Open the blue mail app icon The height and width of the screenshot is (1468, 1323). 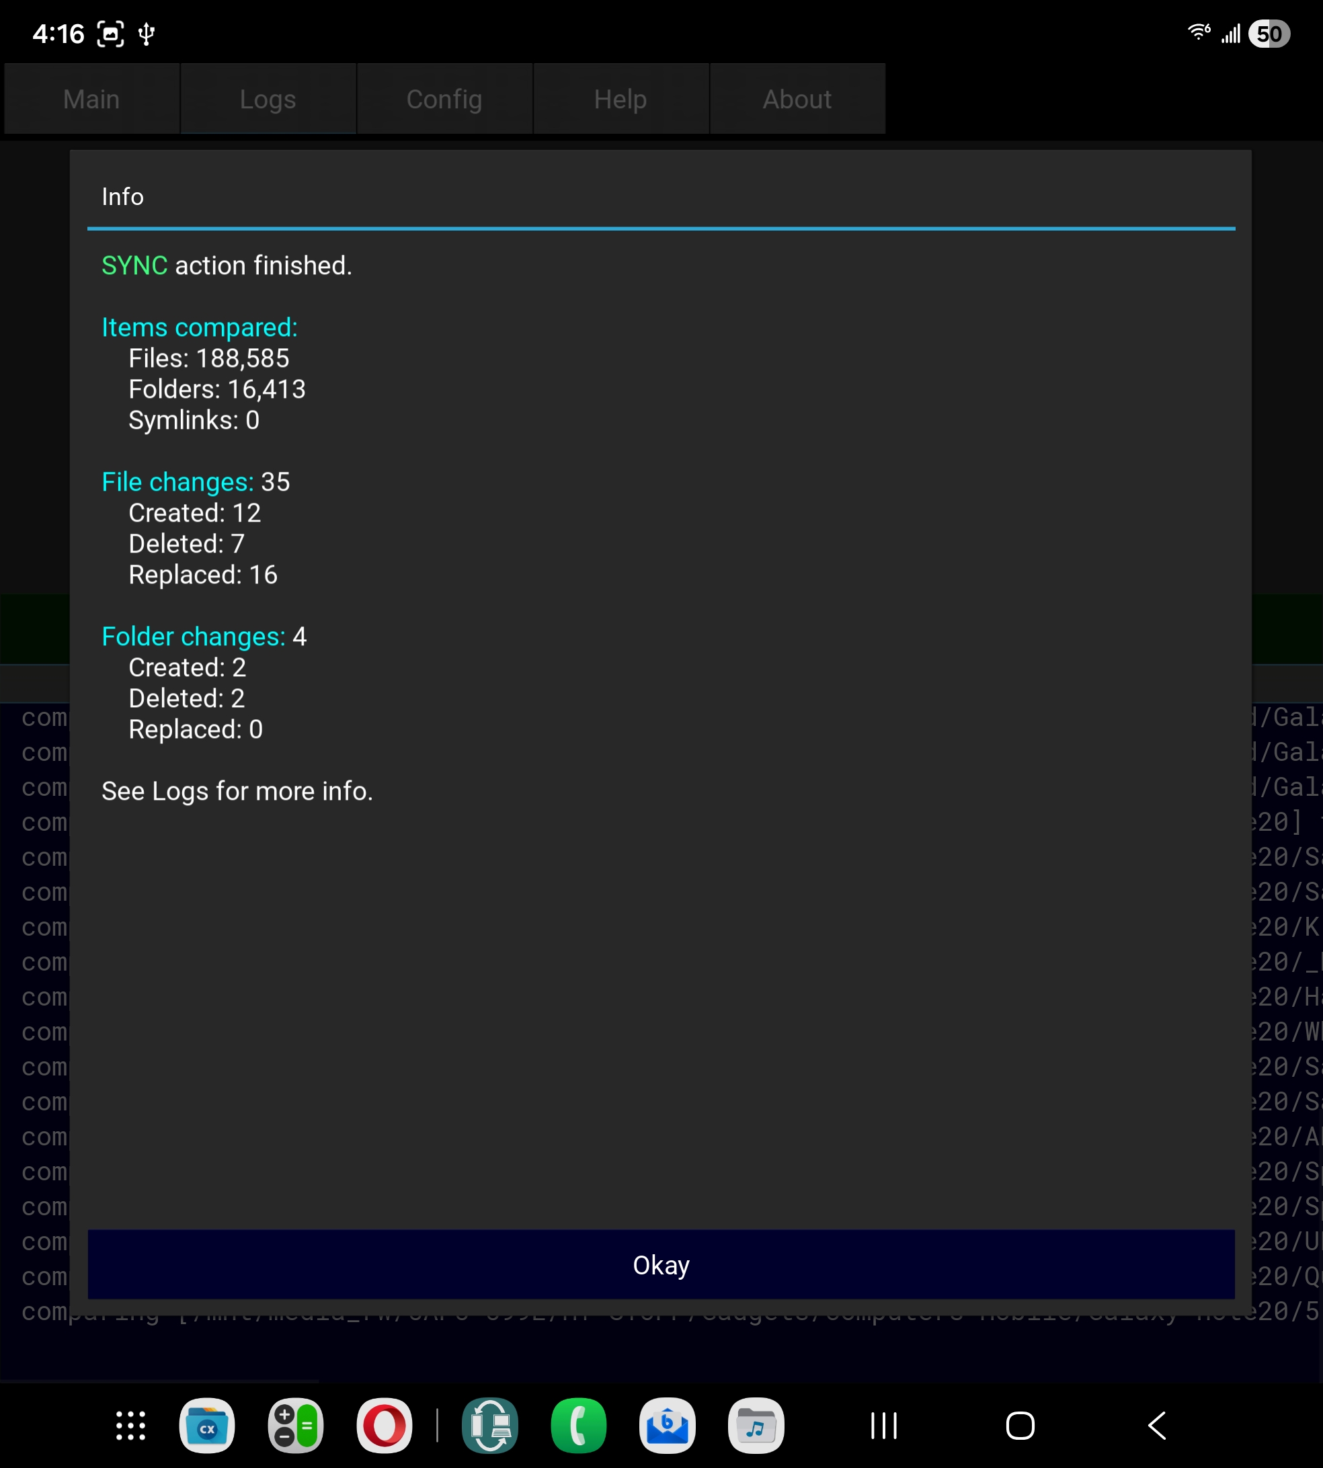668,1426
